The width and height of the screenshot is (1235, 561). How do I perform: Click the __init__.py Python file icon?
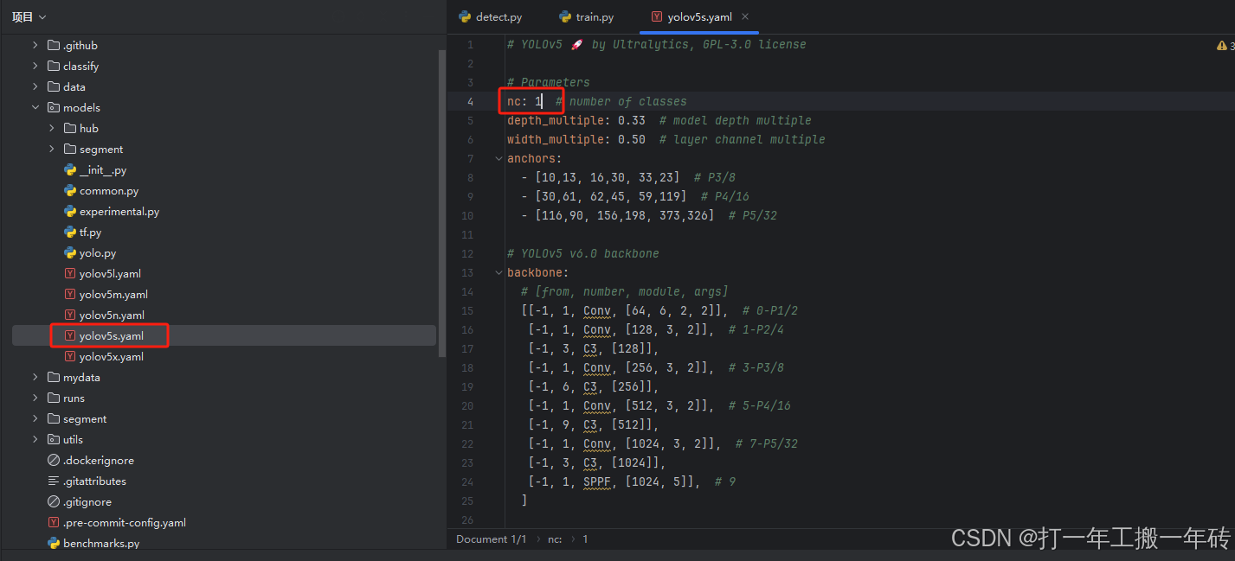point(70,169)
